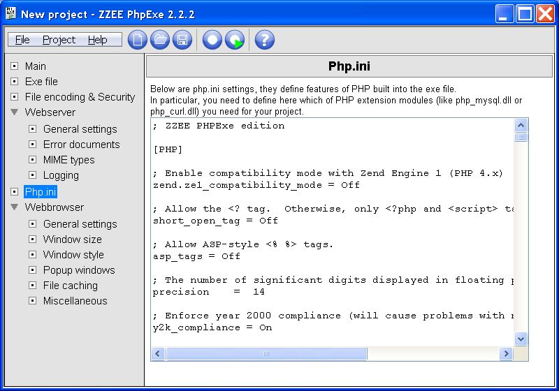Image resolution: width=559 pixels, height=391 pixels.
Task: Click the Make and run exe icon
Action: (x=235, y=40)
